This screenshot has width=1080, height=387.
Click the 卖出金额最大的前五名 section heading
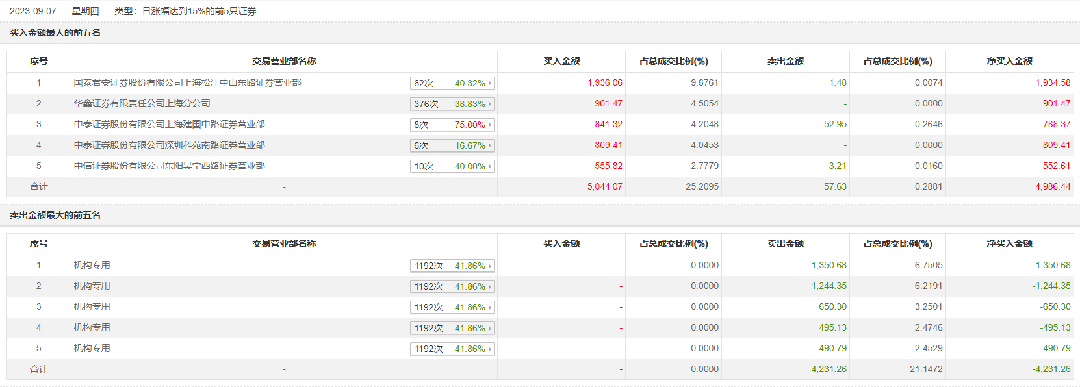[x=55, y=215]
